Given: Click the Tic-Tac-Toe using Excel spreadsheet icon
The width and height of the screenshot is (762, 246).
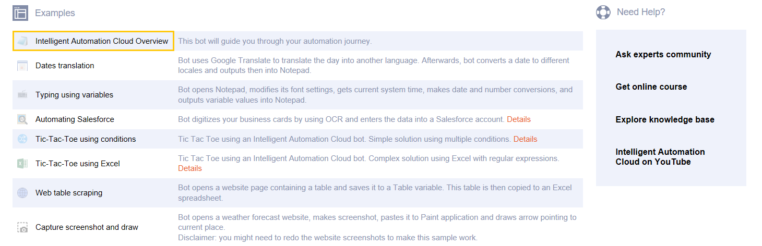Looking at the screenshot, I should coord(22,164).
